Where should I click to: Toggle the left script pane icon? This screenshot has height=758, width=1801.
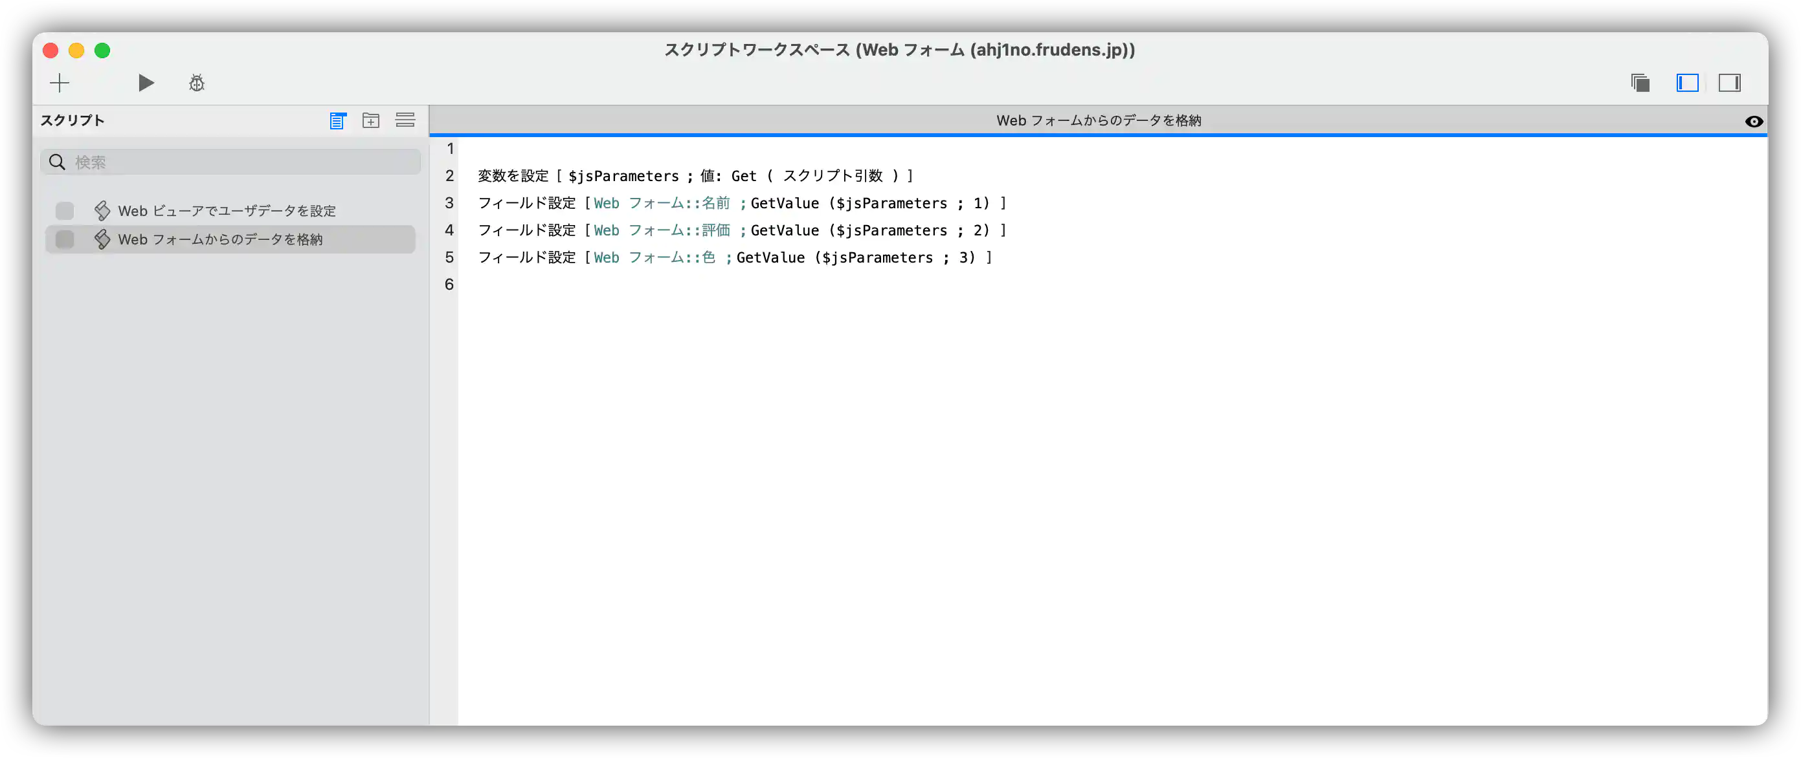[x=1687, y=83]
